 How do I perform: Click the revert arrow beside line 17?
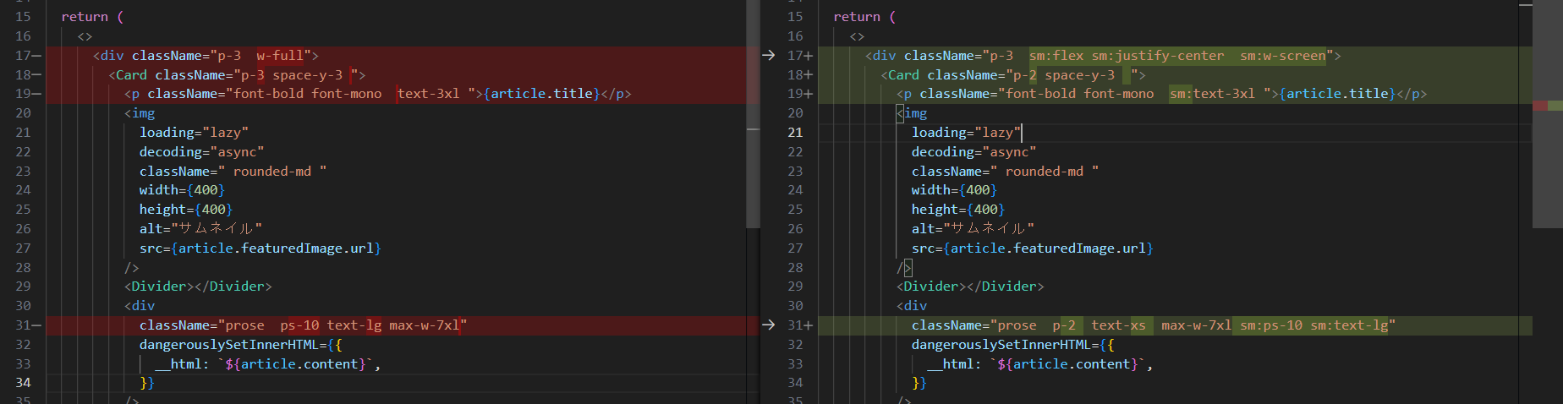[x=768, y=56]
